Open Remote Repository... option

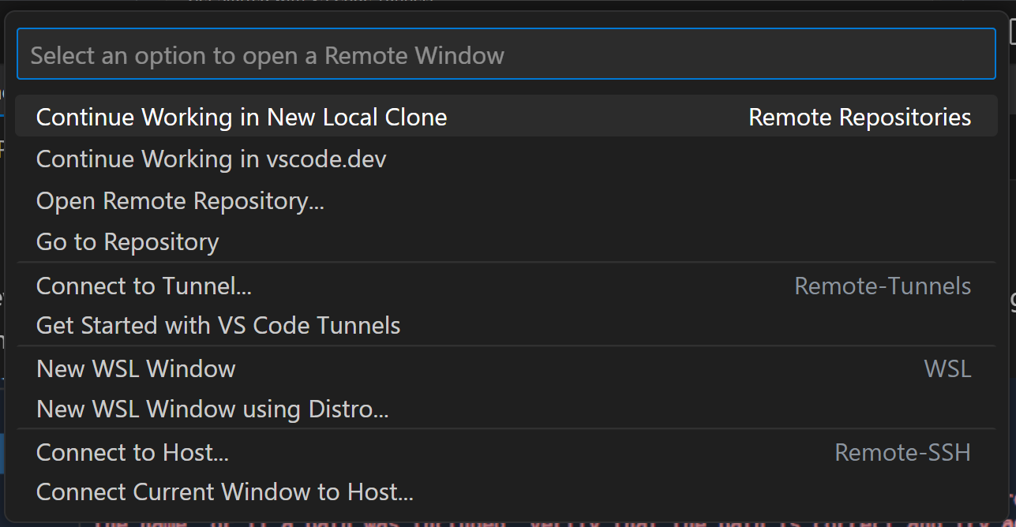pos(506,200)
